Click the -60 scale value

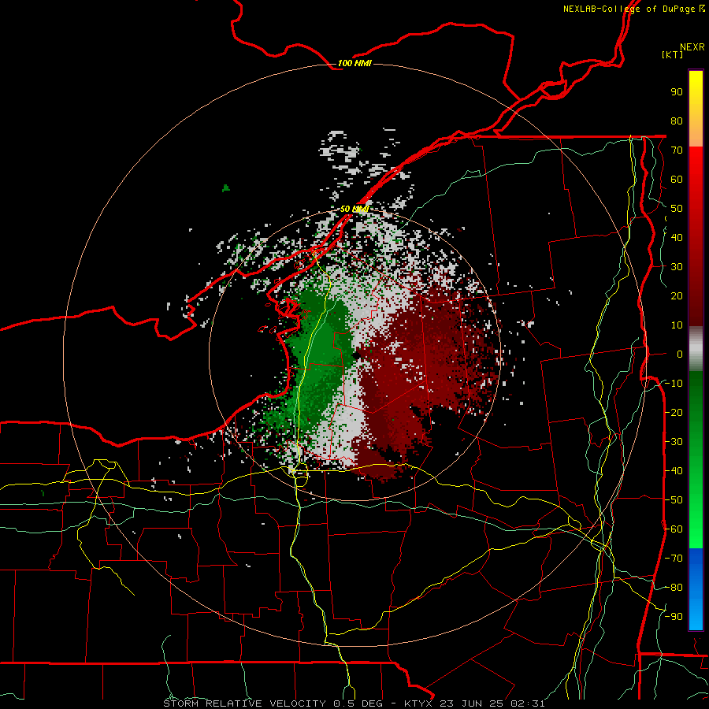674,529
